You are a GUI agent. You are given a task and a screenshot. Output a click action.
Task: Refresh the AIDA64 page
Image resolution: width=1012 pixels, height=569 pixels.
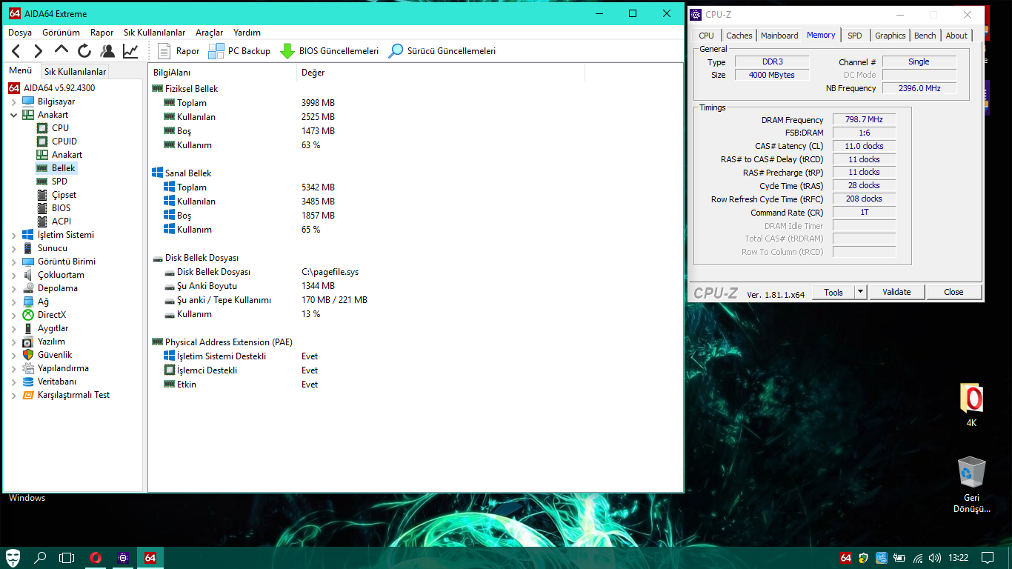tap(84, 51)
